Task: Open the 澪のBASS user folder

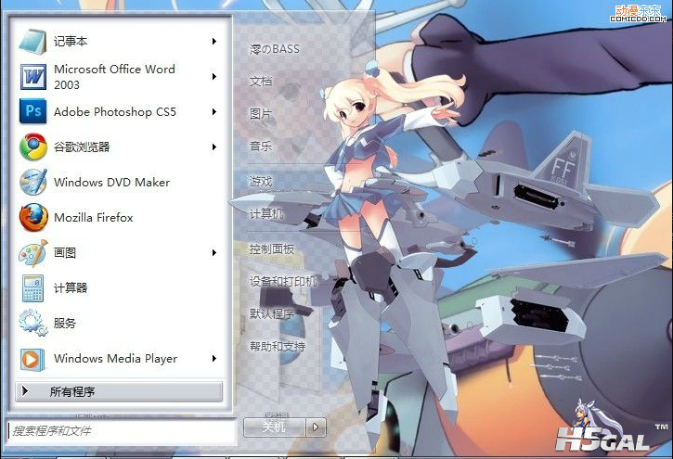Action: pos(275,49)
